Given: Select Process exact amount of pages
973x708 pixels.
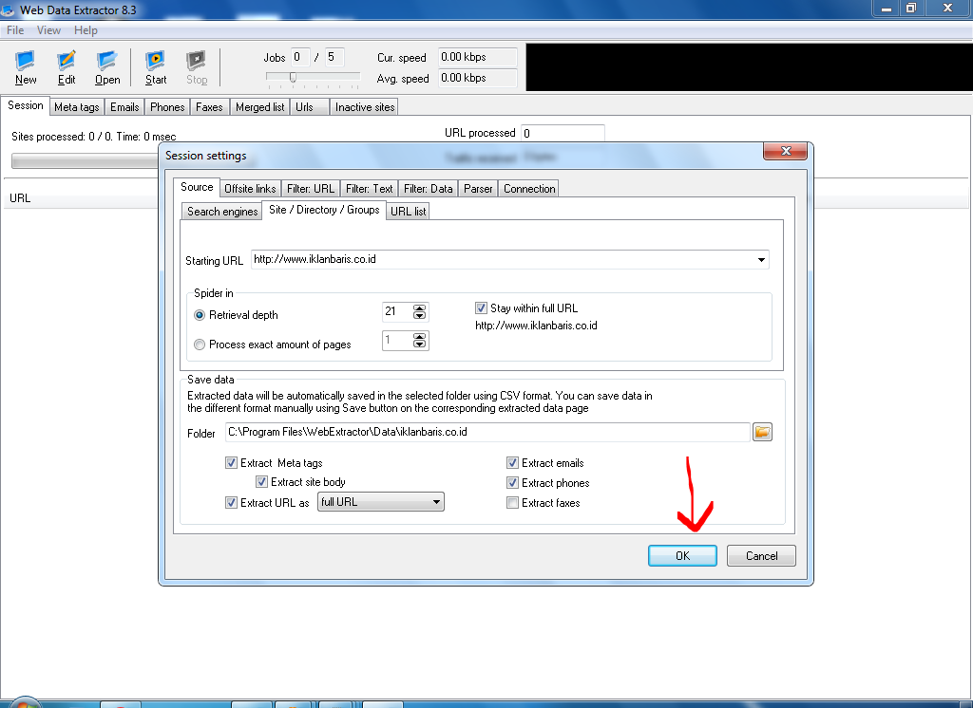Looking at the screenshot, I should pyautogui.click(x=200, y=345).
